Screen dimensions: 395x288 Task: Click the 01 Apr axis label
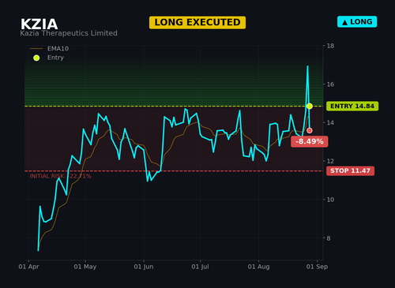click(28, 267)
